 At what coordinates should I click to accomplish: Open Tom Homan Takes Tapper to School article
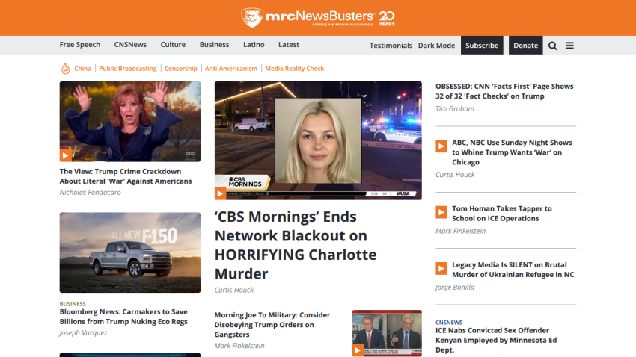point(502,214)
